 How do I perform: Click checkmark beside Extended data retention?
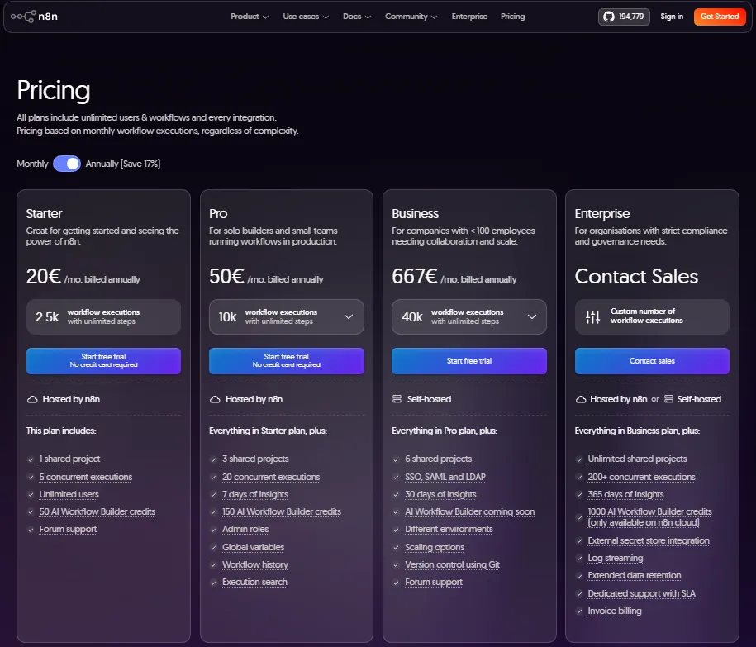coord(579,576)
